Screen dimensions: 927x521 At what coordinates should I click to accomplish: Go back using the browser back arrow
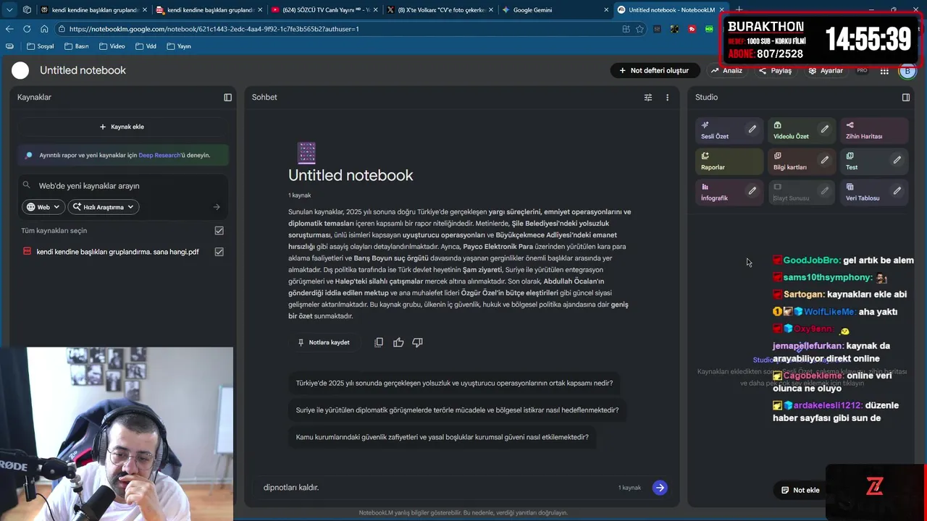[9, 29]
